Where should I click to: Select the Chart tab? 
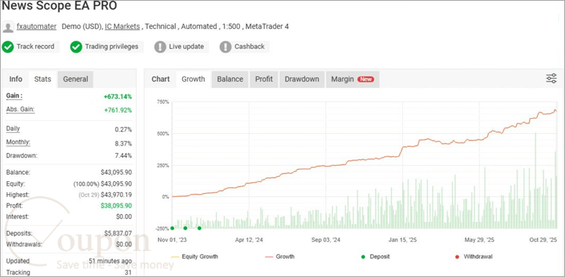[x=160, y=79]
